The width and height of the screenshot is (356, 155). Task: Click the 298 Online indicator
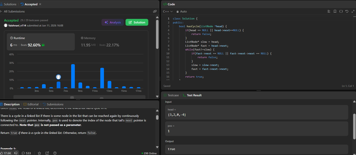click(x=150, y=153)
